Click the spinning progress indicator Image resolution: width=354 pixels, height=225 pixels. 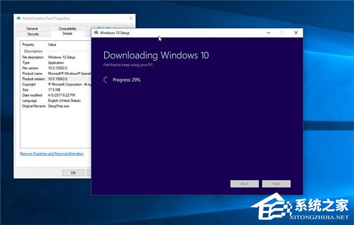(x=106, y=80)
